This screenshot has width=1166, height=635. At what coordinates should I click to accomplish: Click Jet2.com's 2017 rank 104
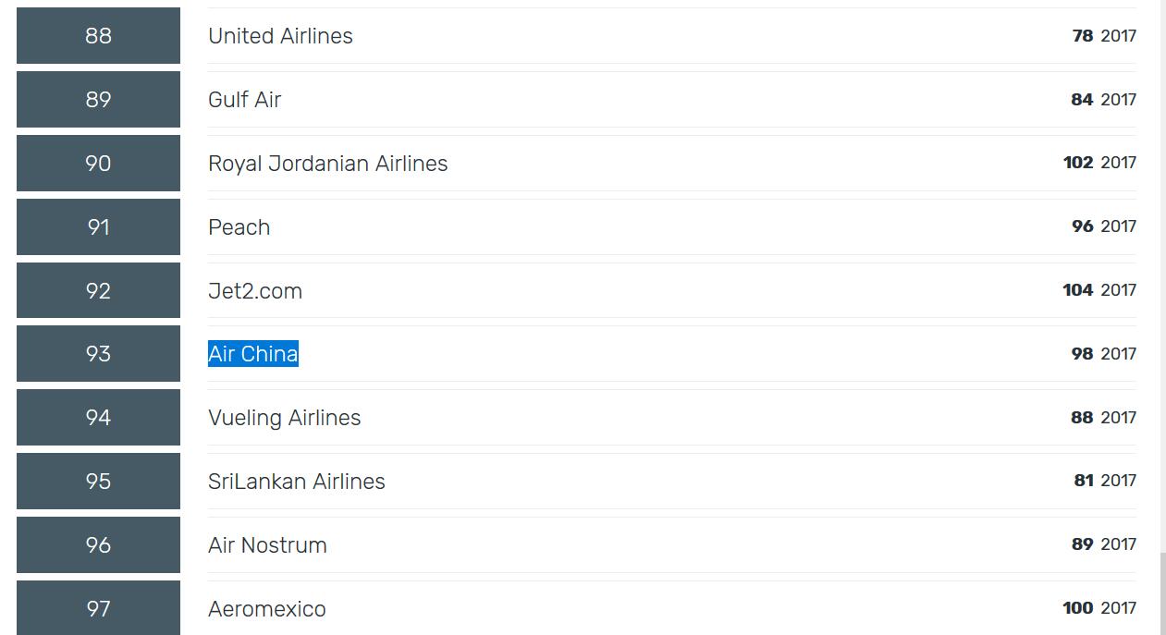point(1078,290)
